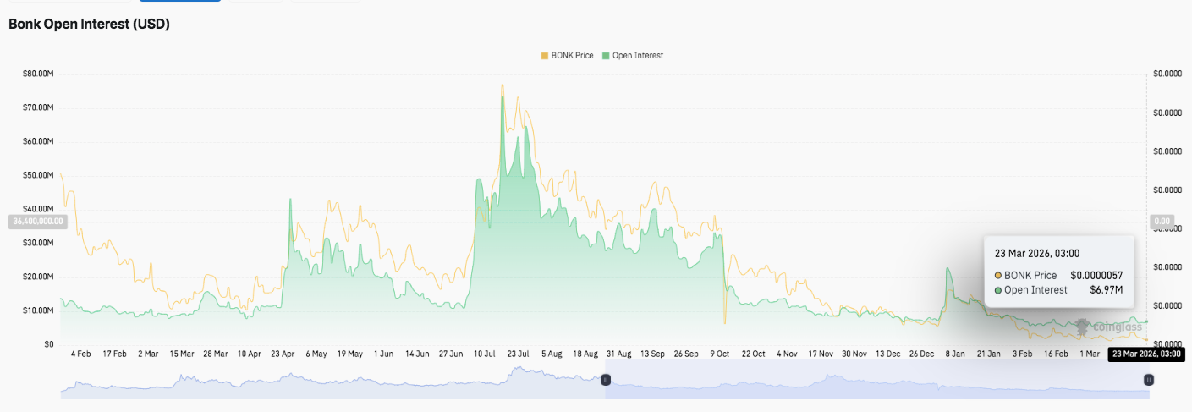Viewport: 1192px width, 412px height.
Task: Click the yellow BONK Price dot in tooltip
Action: pos(998,276)
